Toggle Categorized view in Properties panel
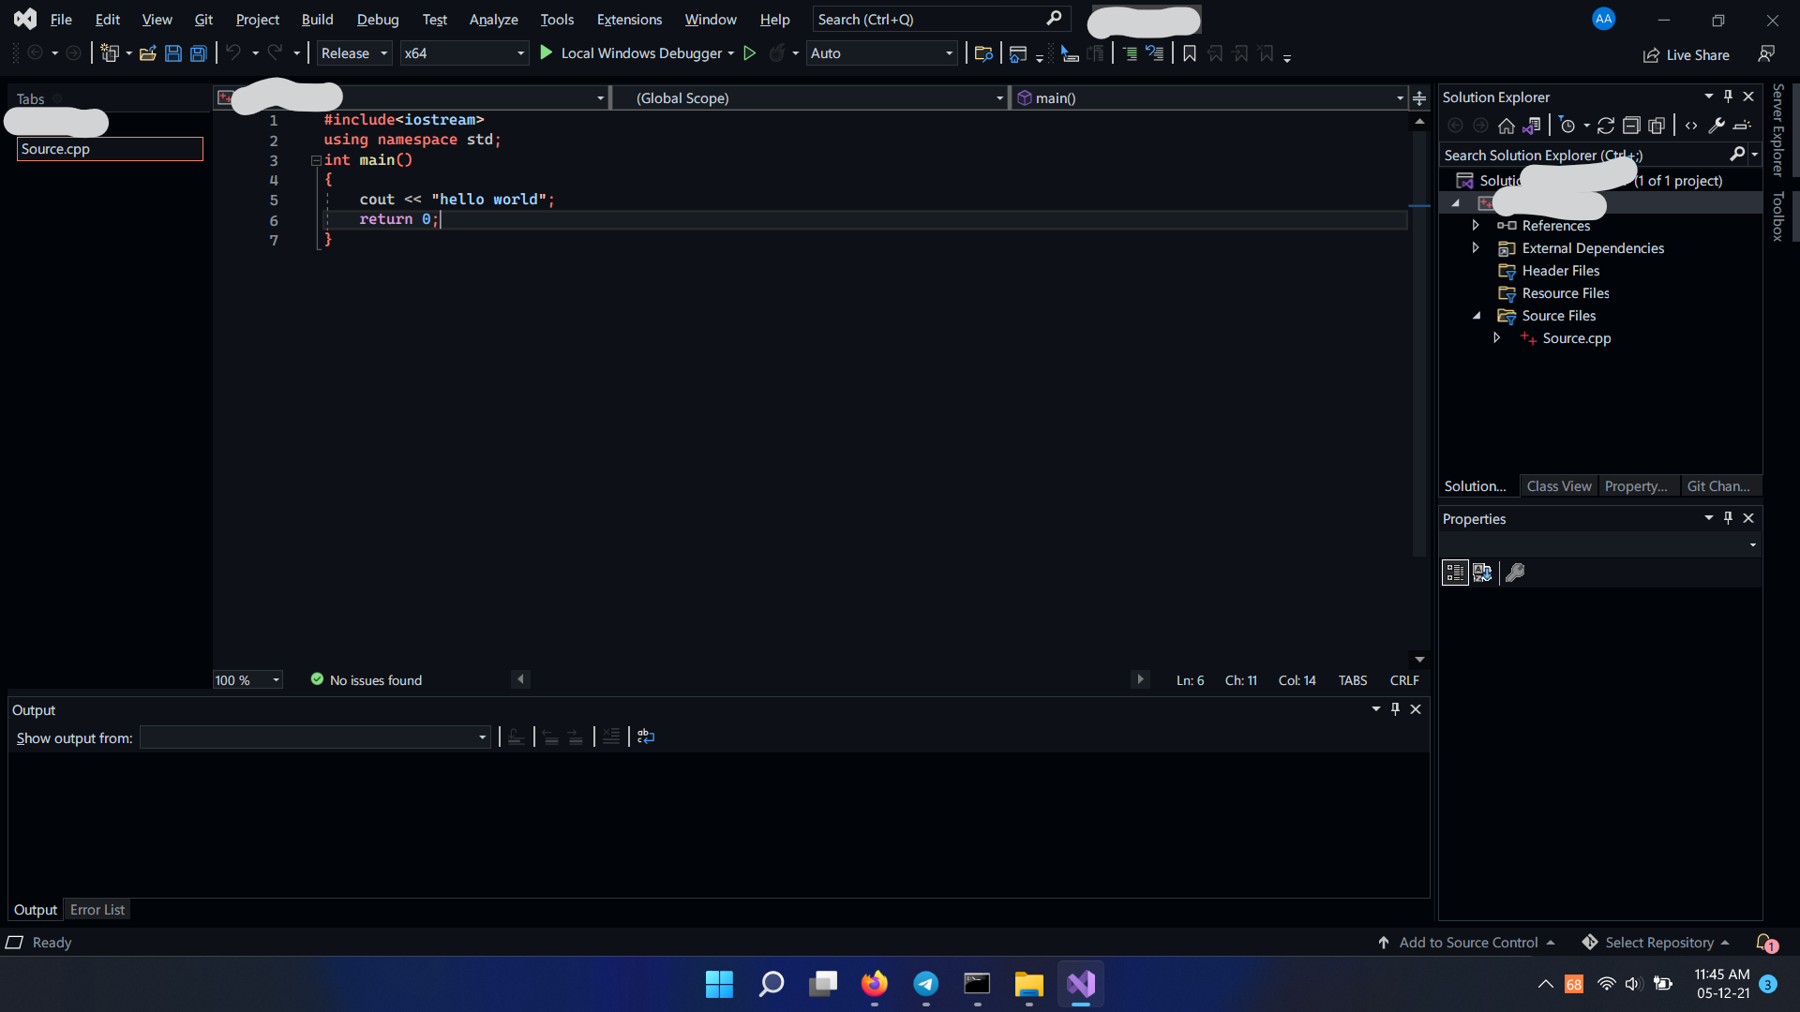 click(x=1455, y=573)
